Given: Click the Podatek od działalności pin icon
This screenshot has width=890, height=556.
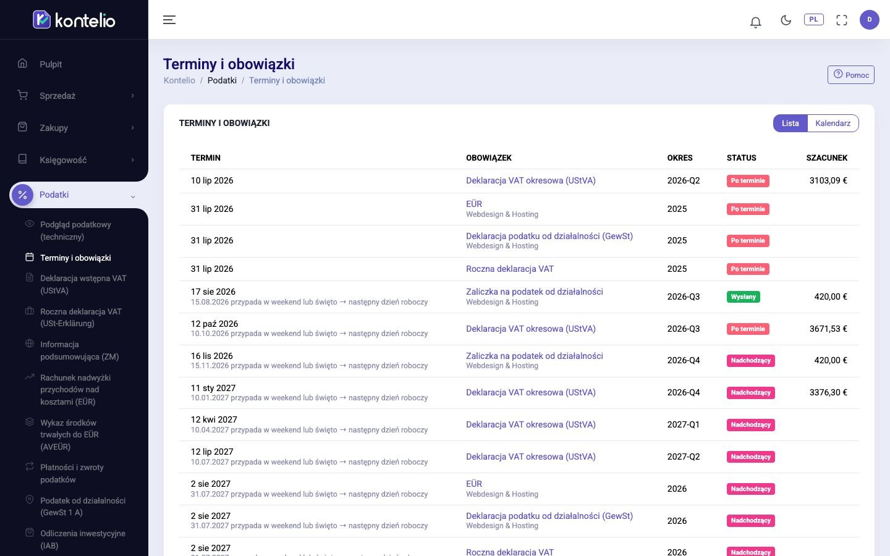Looking at the screenshot, I should pyautogui.click(x=29, y=500).
